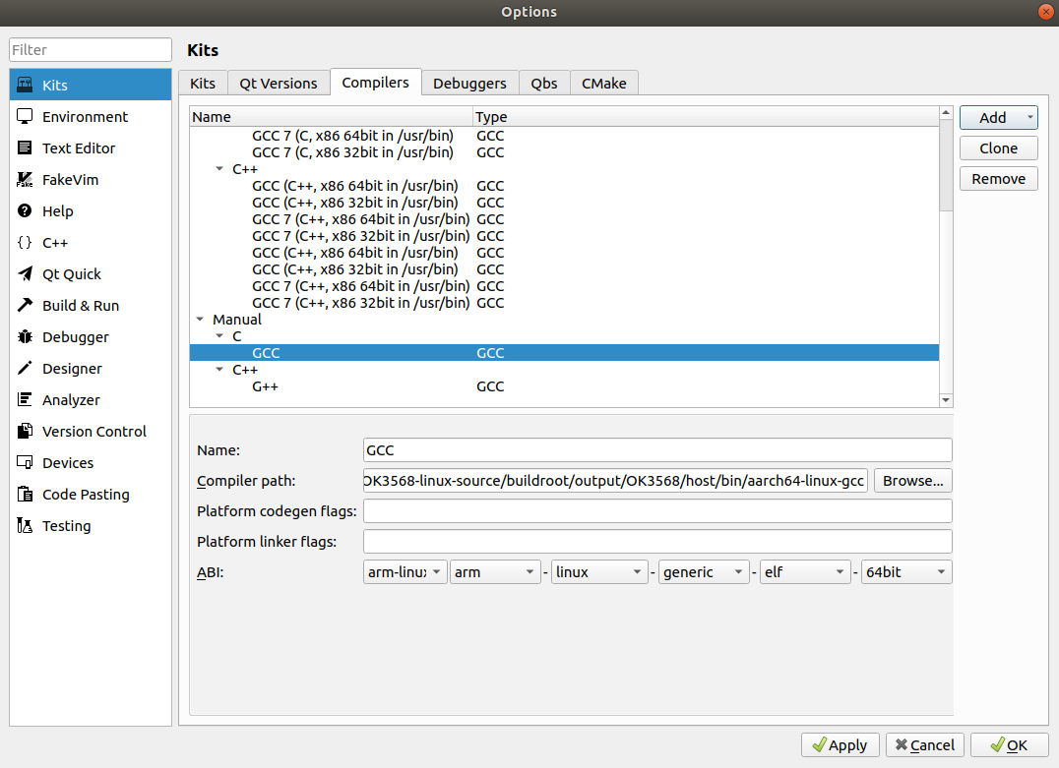Open Build & Run hammer icon
Screen dimensions: 1059x768
(x=26, y=306)
